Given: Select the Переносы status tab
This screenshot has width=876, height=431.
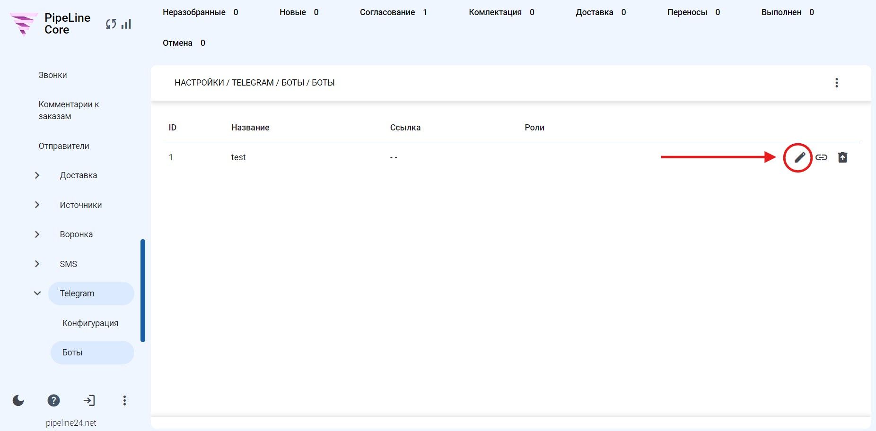Looking at the screenshot, I should pyautogui.click(x=694, y=12).
